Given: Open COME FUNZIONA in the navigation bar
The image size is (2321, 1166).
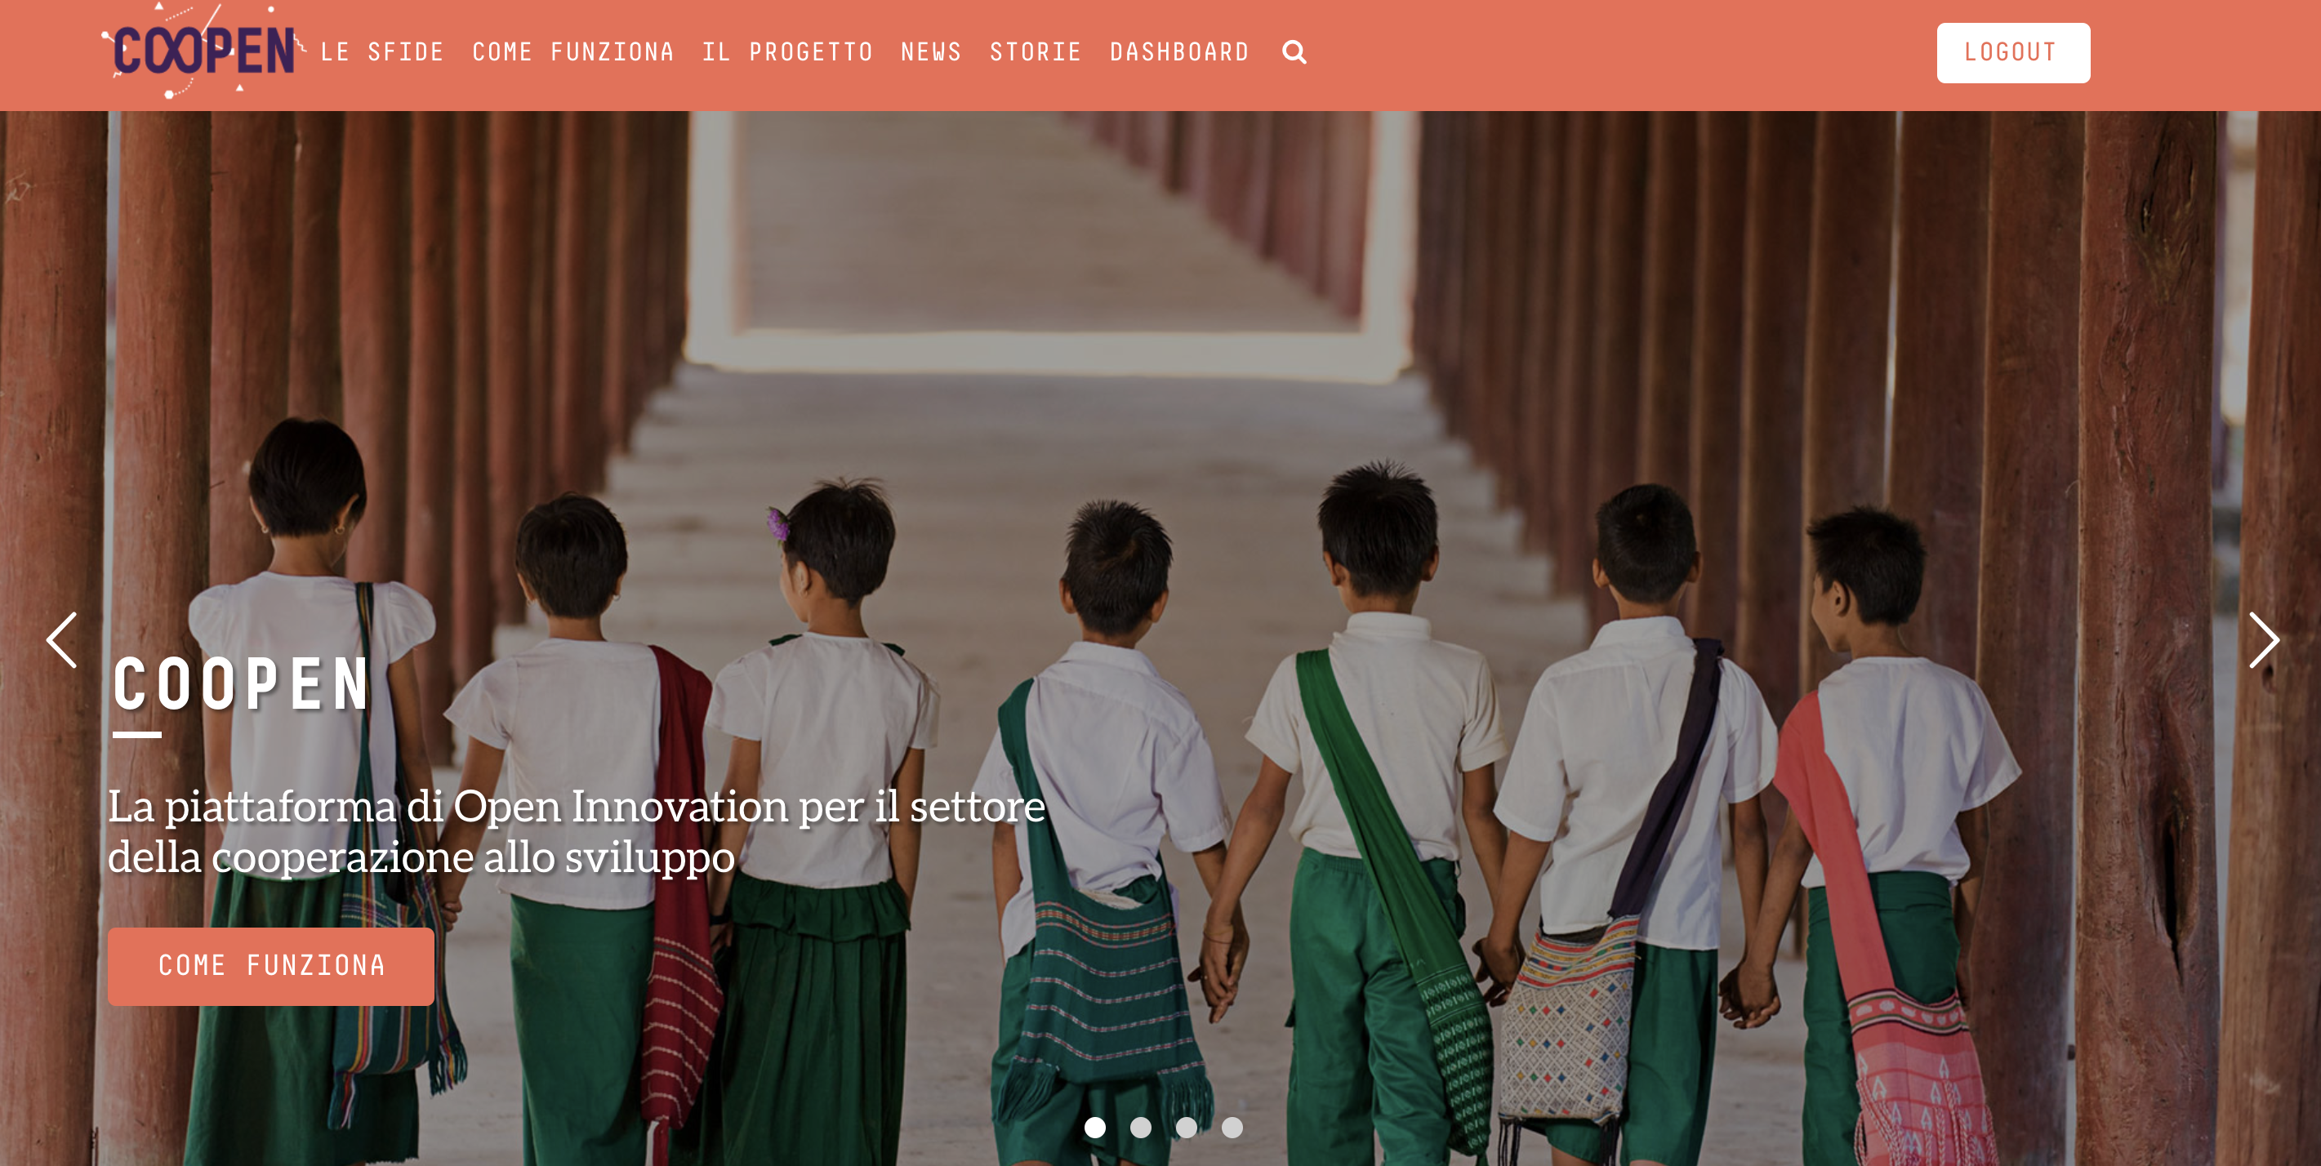Looking at the screenshot, I should tap(573, 52).
